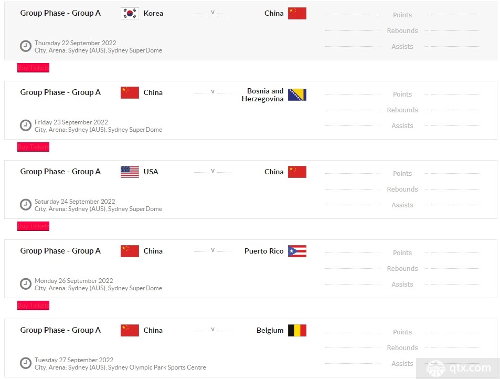The image size is (500, 379).
Task: Open the Belgium team name link
Action: (270, 331)
